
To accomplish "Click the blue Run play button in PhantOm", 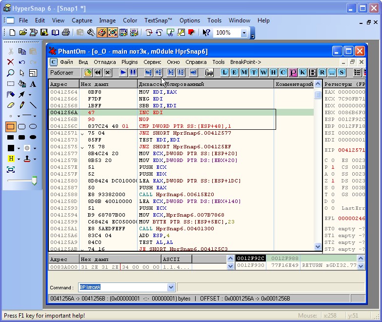I will (123, 72).
